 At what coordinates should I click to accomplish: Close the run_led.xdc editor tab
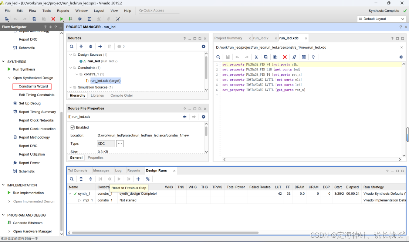306,38
